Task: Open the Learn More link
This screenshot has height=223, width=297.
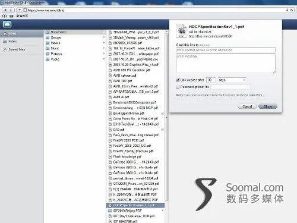Action: [x=255, y=95]
